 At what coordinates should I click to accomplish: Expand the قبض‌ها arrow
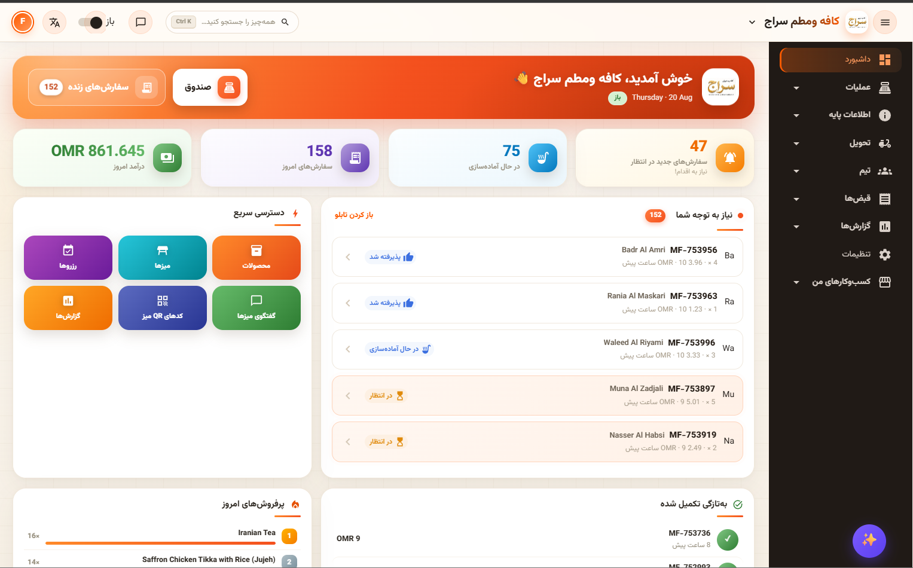coord(796,199)
